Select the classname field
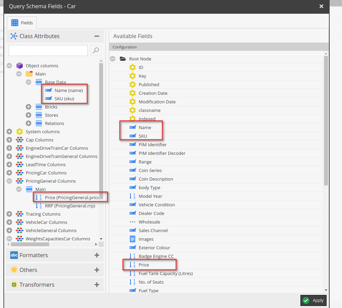342x308 pixels. pos(150,110)
